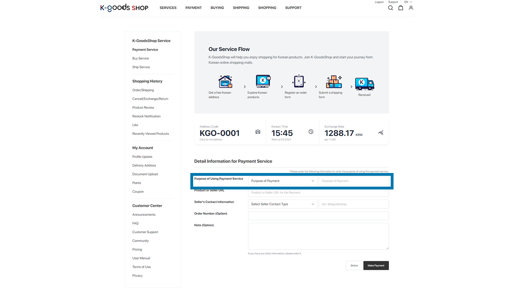Screen dimensions: 514x289
Task: Open the SHIPPING menu in top navigation
Action: (241, 8)
